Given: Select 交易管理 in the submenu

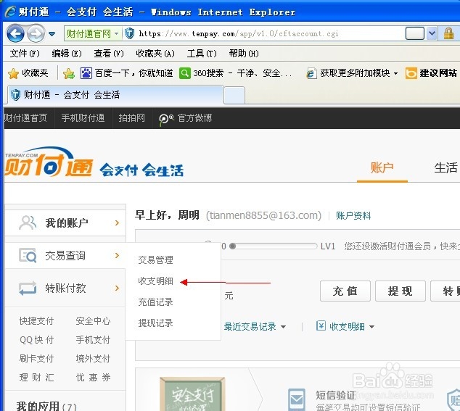Looking at the screenshot, I should click(x=155, y=260).
